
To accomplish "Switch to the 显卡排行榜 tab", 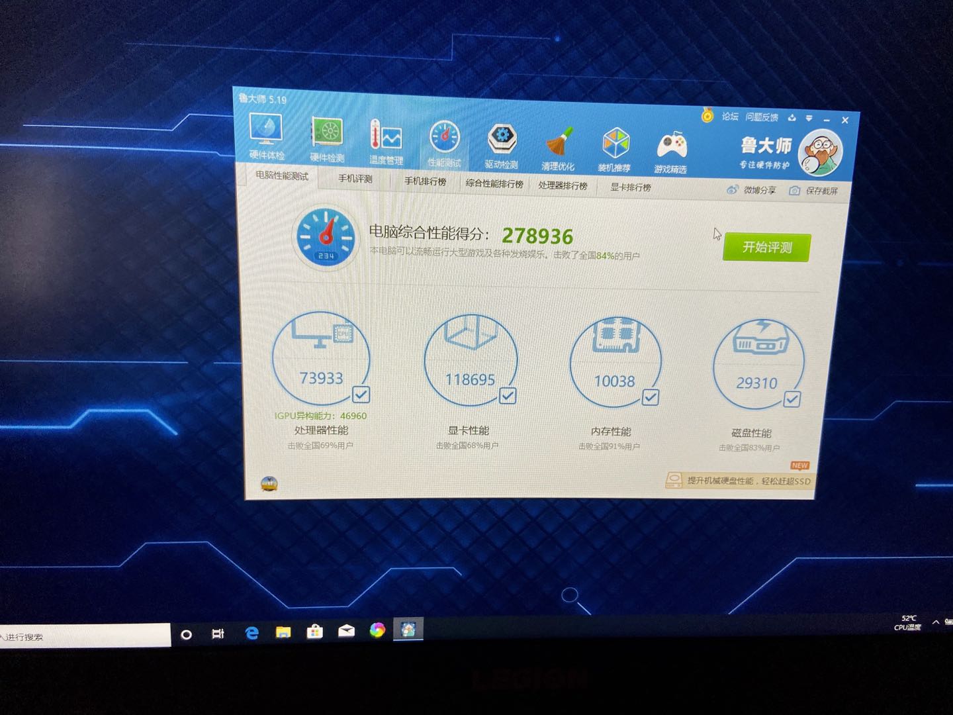I will (x=631, y=187).
